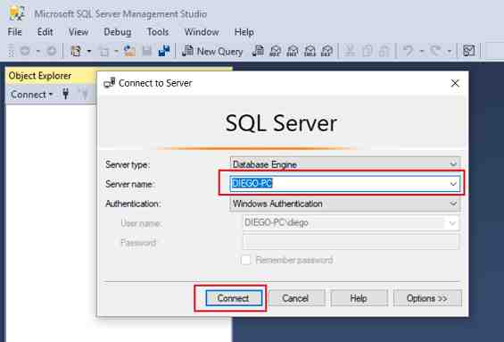Click the Navigate Forward toolbar icon

pyautogui.click(x=51, y=51)
